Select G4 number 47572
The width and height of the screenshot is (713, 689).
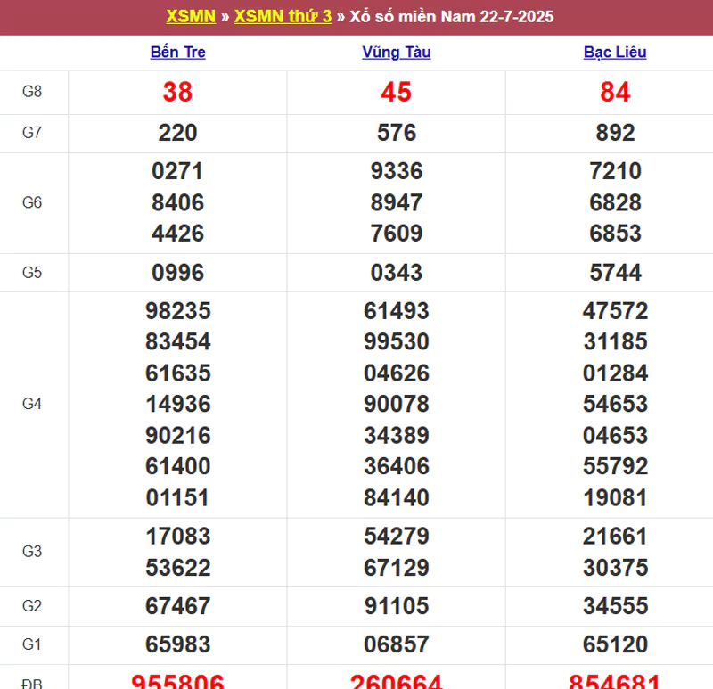tap(615, 311)
